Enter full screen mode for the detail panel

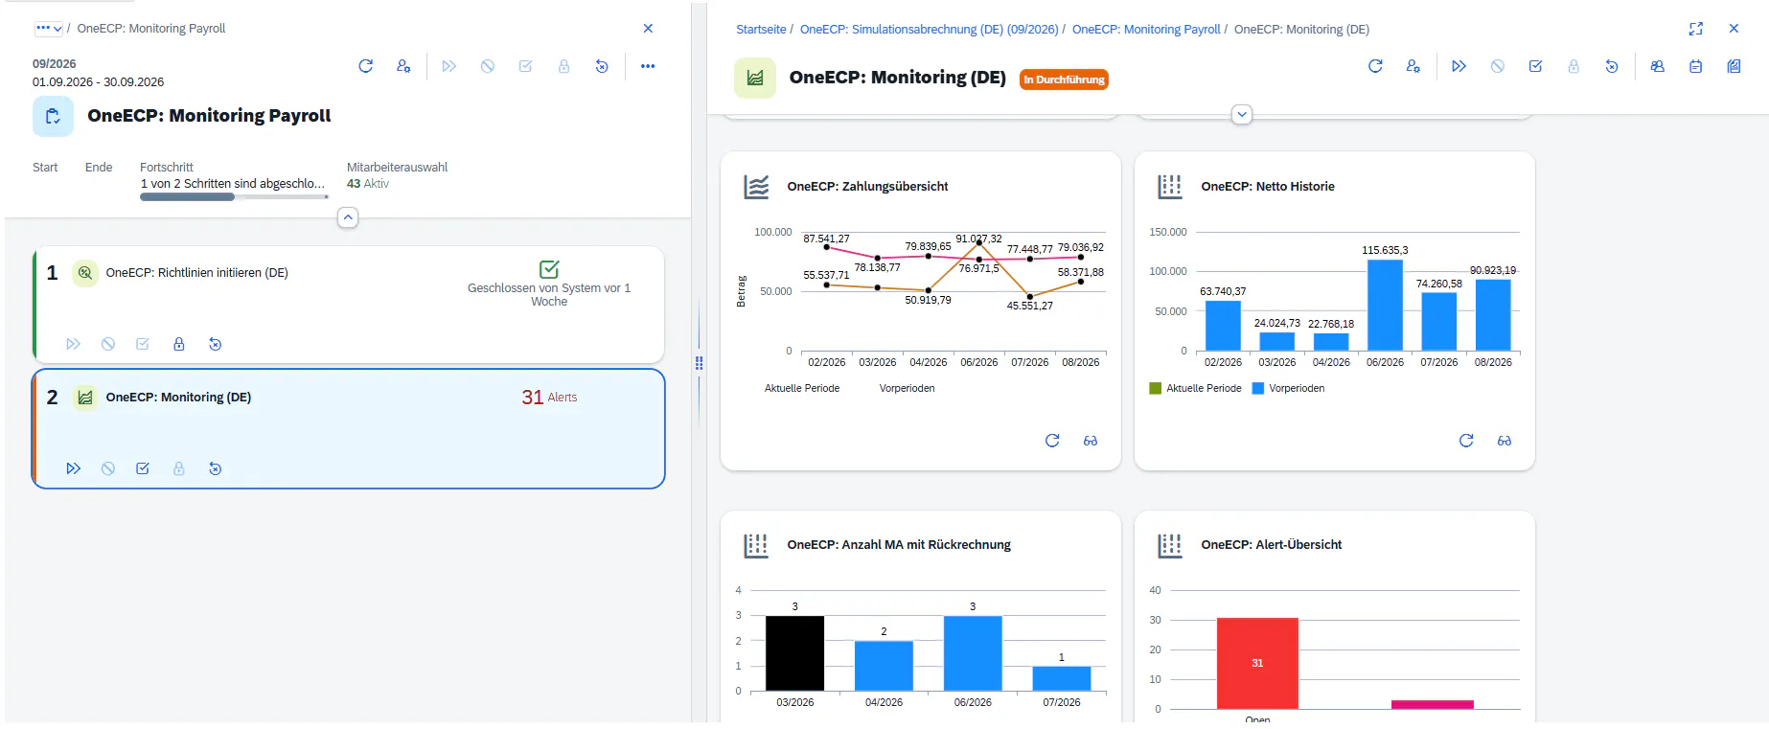pos(1696,29)
